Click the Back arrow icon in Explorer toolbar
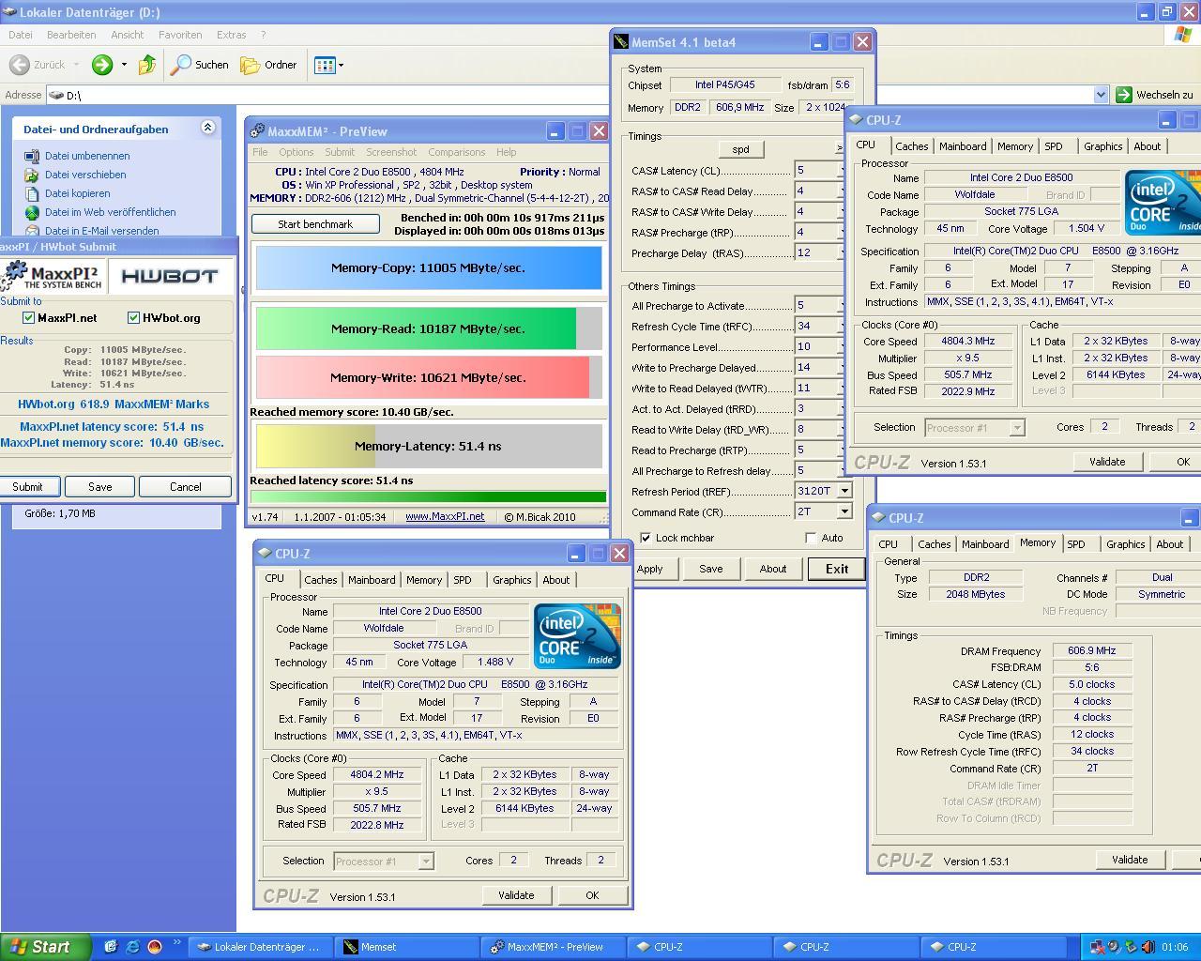The height and width of the screenshot is (961, 1201). click(x=19, y=65)
